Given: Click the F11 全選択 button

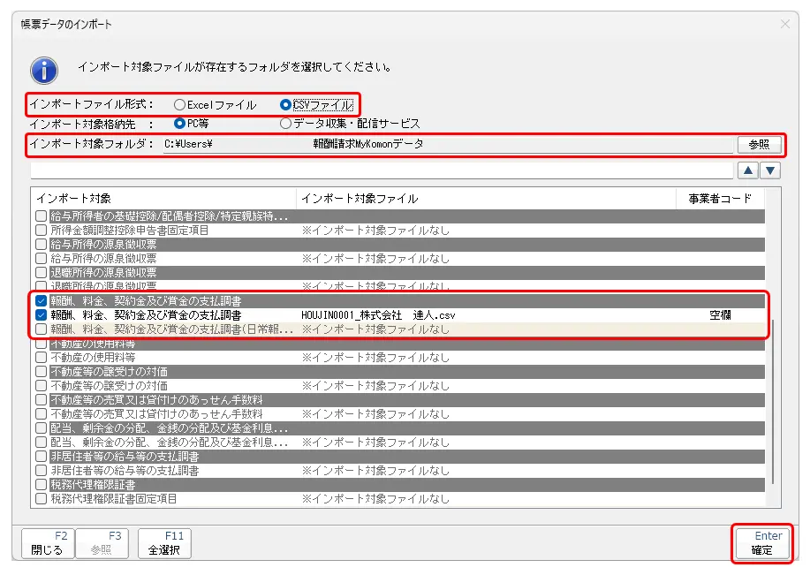Looking at the screenshot, I should click(x=164, y=543).
